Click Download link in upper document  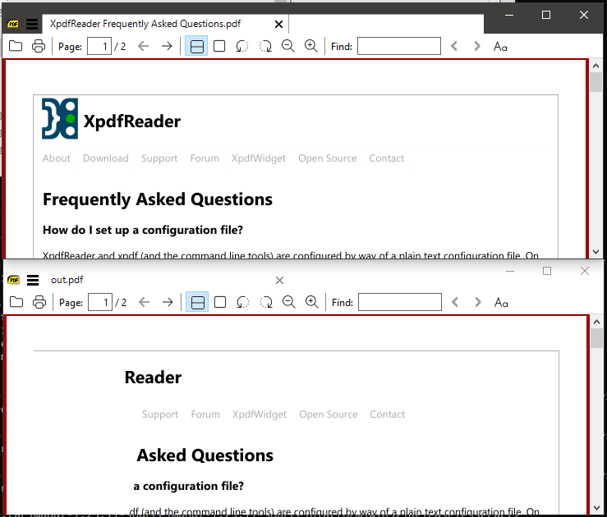[x=106, y=158]
